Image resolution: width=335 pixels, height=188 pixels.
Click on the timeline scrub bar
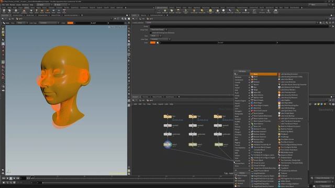(132, 177)
